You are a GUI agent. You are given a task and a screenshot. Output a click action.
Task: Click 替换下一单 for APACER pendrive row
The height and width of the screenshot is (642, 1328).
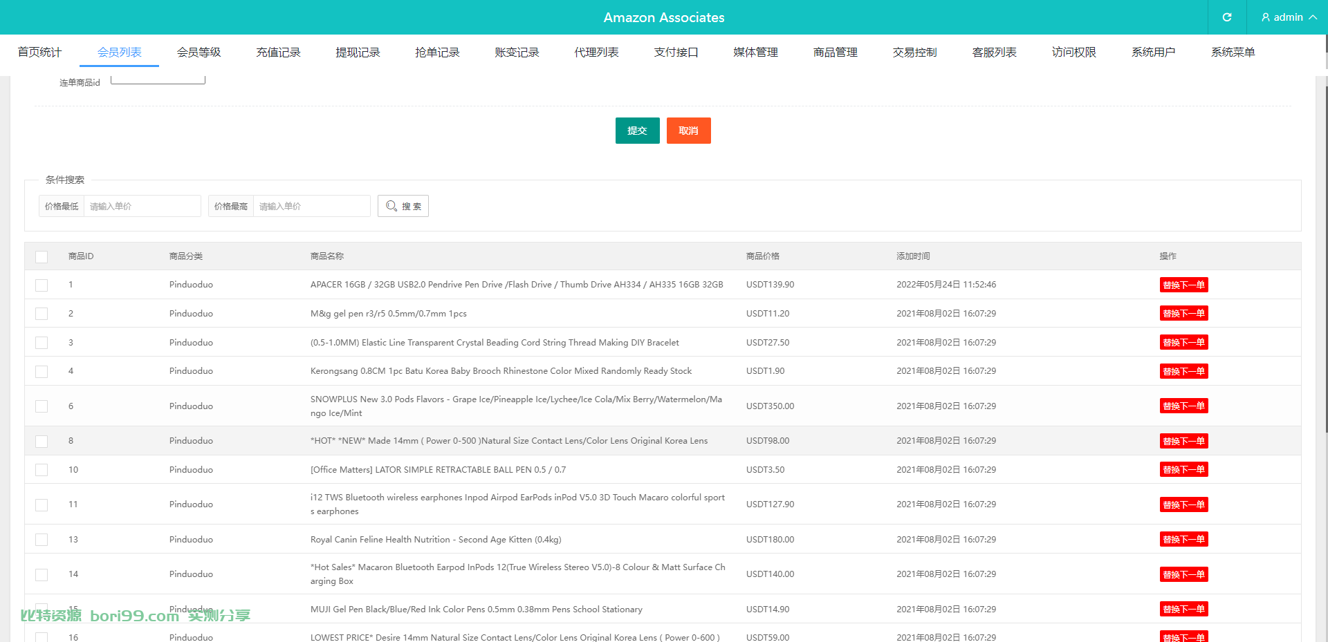pyautogui.click(x=1183, y=285)
